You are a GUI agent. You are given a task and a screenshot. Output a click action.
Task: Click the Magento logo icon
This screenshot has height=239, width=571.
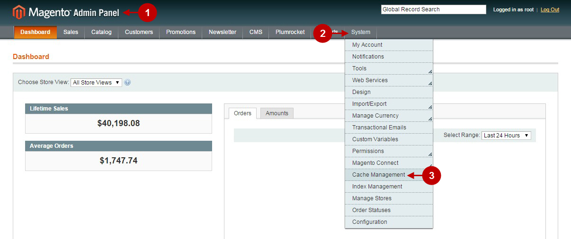19,12
